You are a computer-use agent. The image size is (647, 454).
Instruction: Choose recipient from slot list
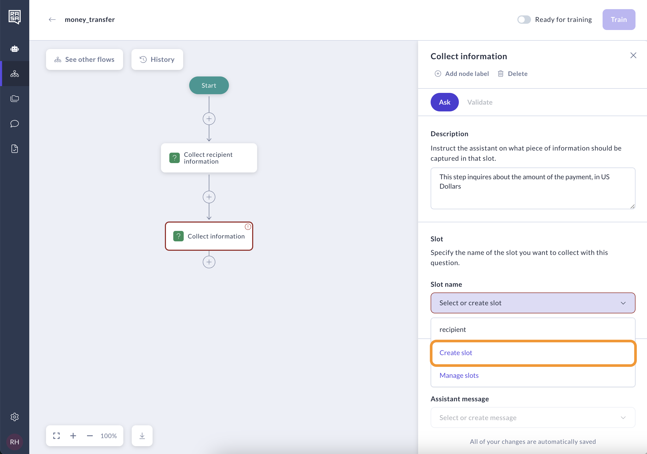point(453,329)
